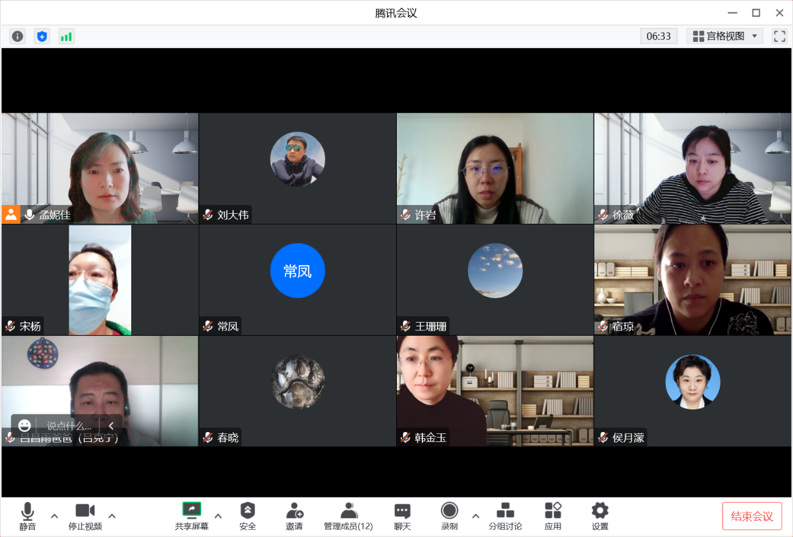
Task: Click 春晓's round avatar picture
Action: point(297,382)
